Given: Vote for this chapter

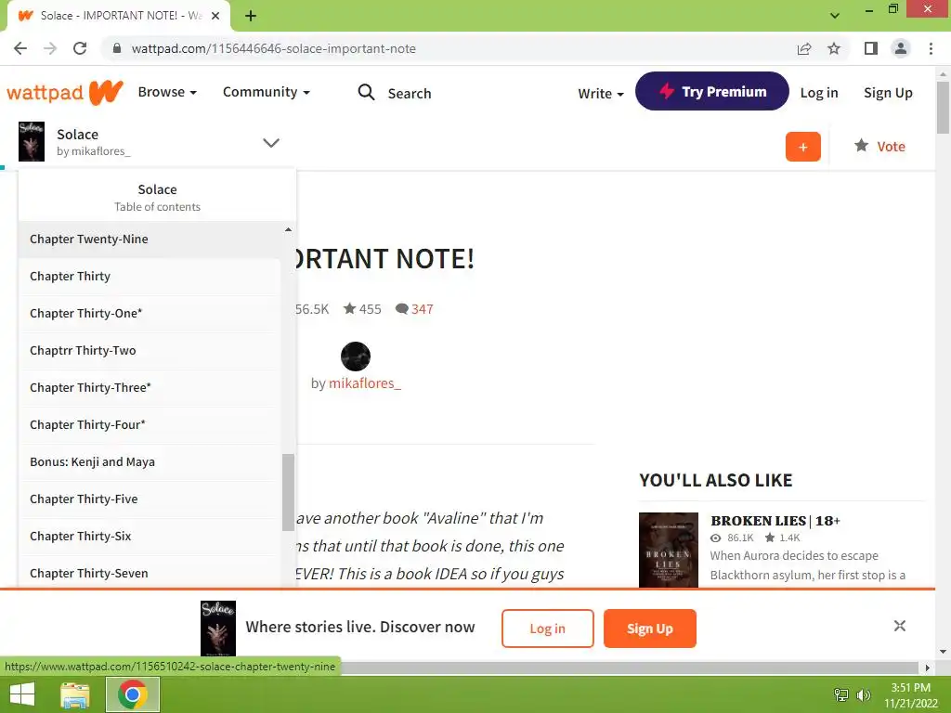Looking at the screenshot, I should 879,146.
